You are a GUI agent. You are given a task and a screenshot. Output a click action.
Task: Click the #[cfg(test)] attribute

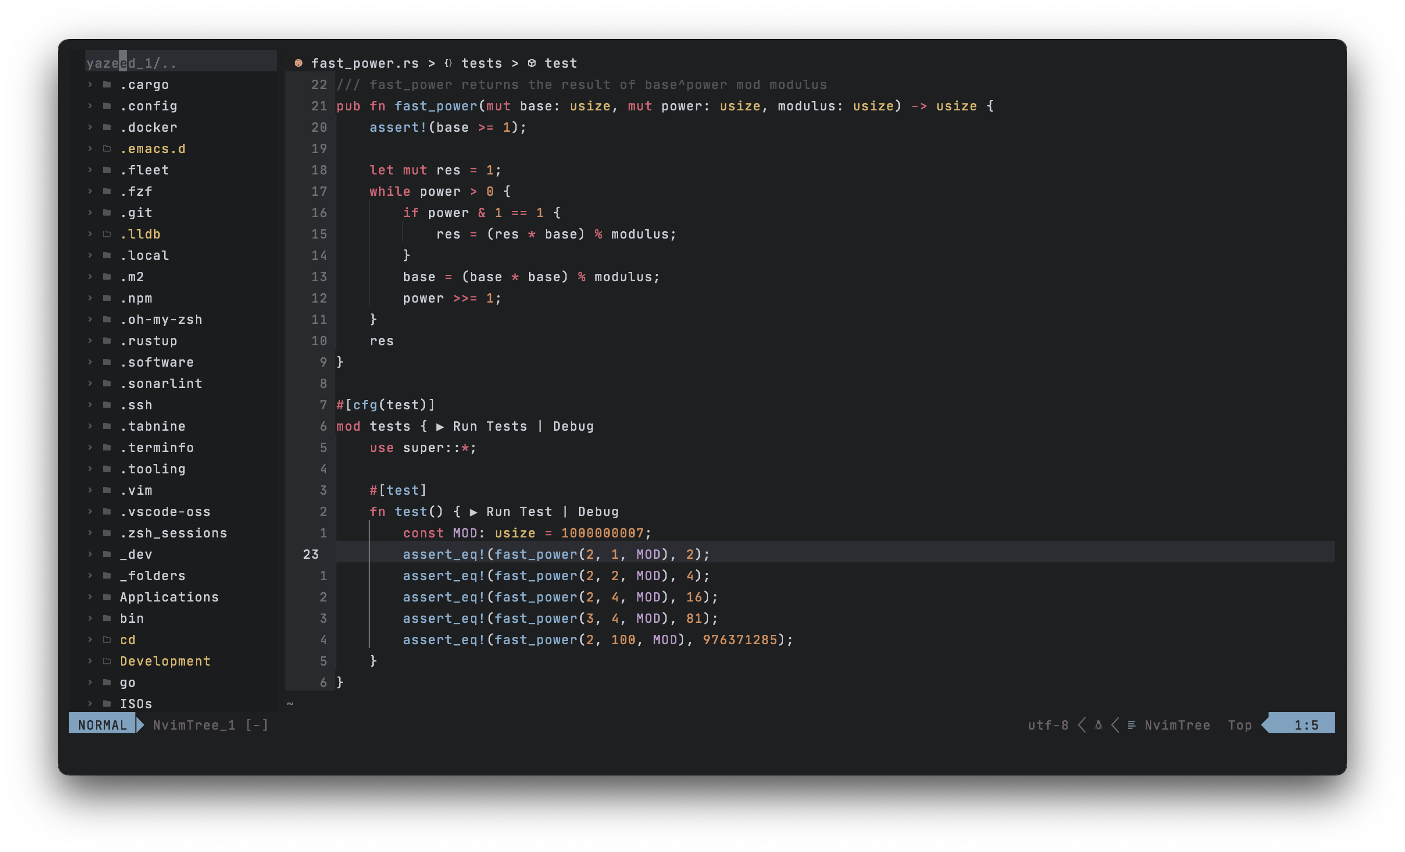point(385,405)
